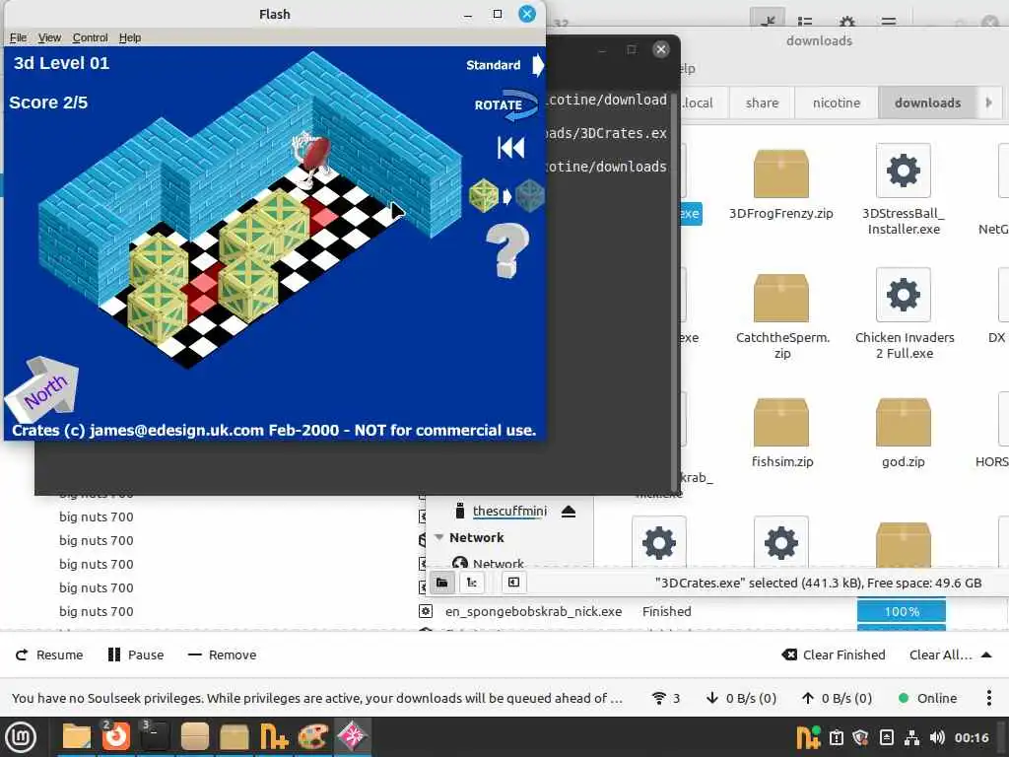Screen dimensions: 1009x757
Task: Click the download speed indicator
Action: click(741, 699)
